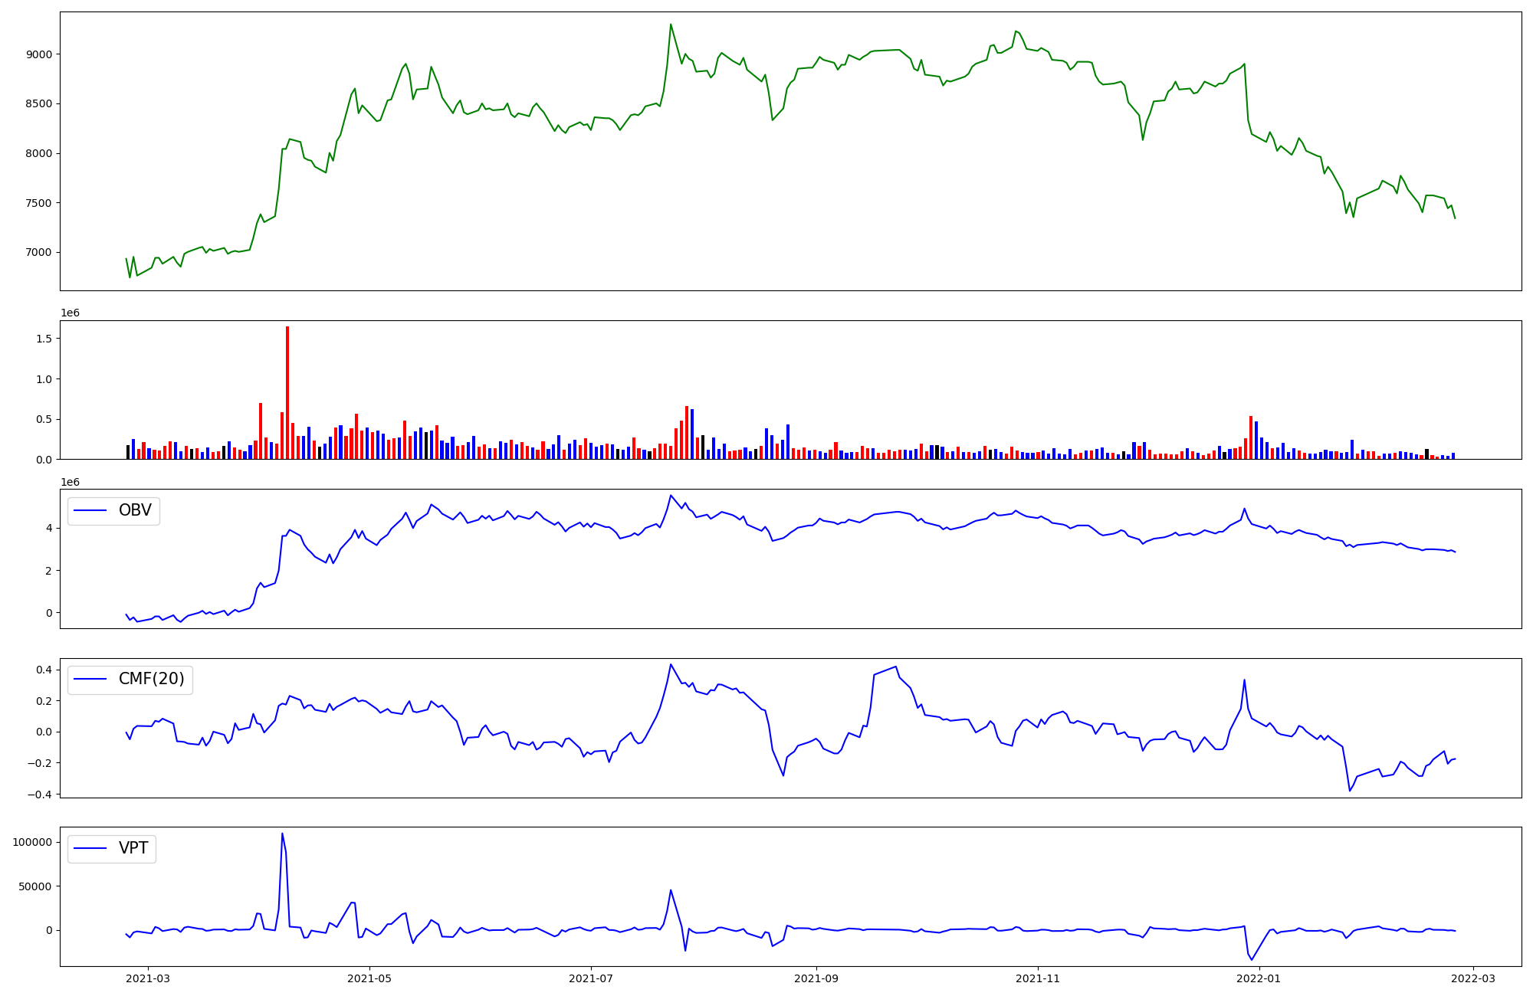Click the 9000 tick on price axis
1533x996 pixels.
coord(40,54)
